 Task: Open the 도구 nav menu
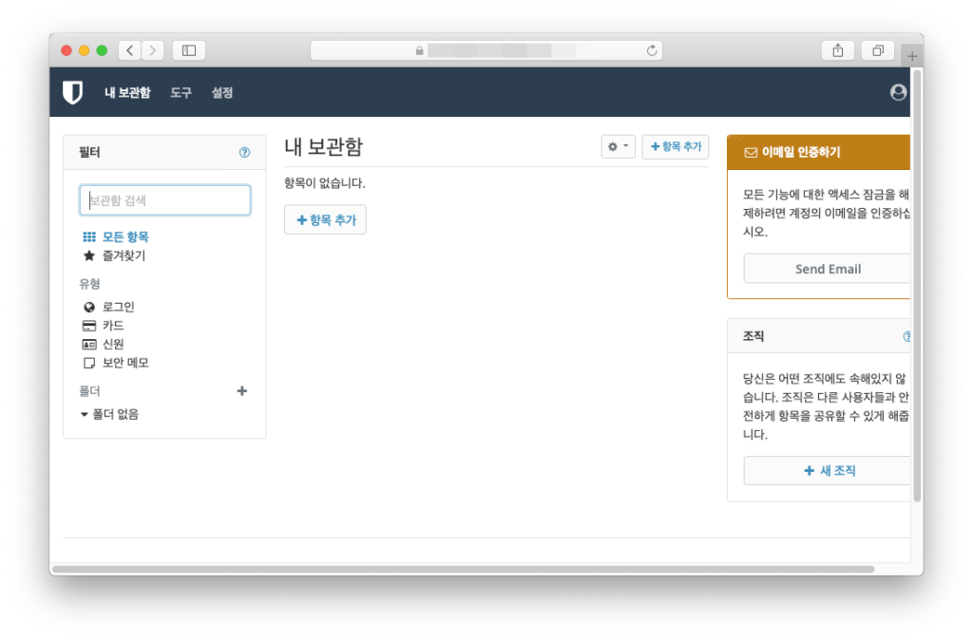coord(181,93)
